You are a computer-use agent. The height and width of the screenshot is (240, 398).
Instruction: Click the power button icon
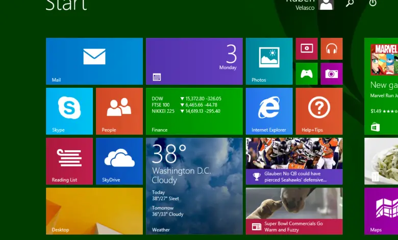pos(372,3)
